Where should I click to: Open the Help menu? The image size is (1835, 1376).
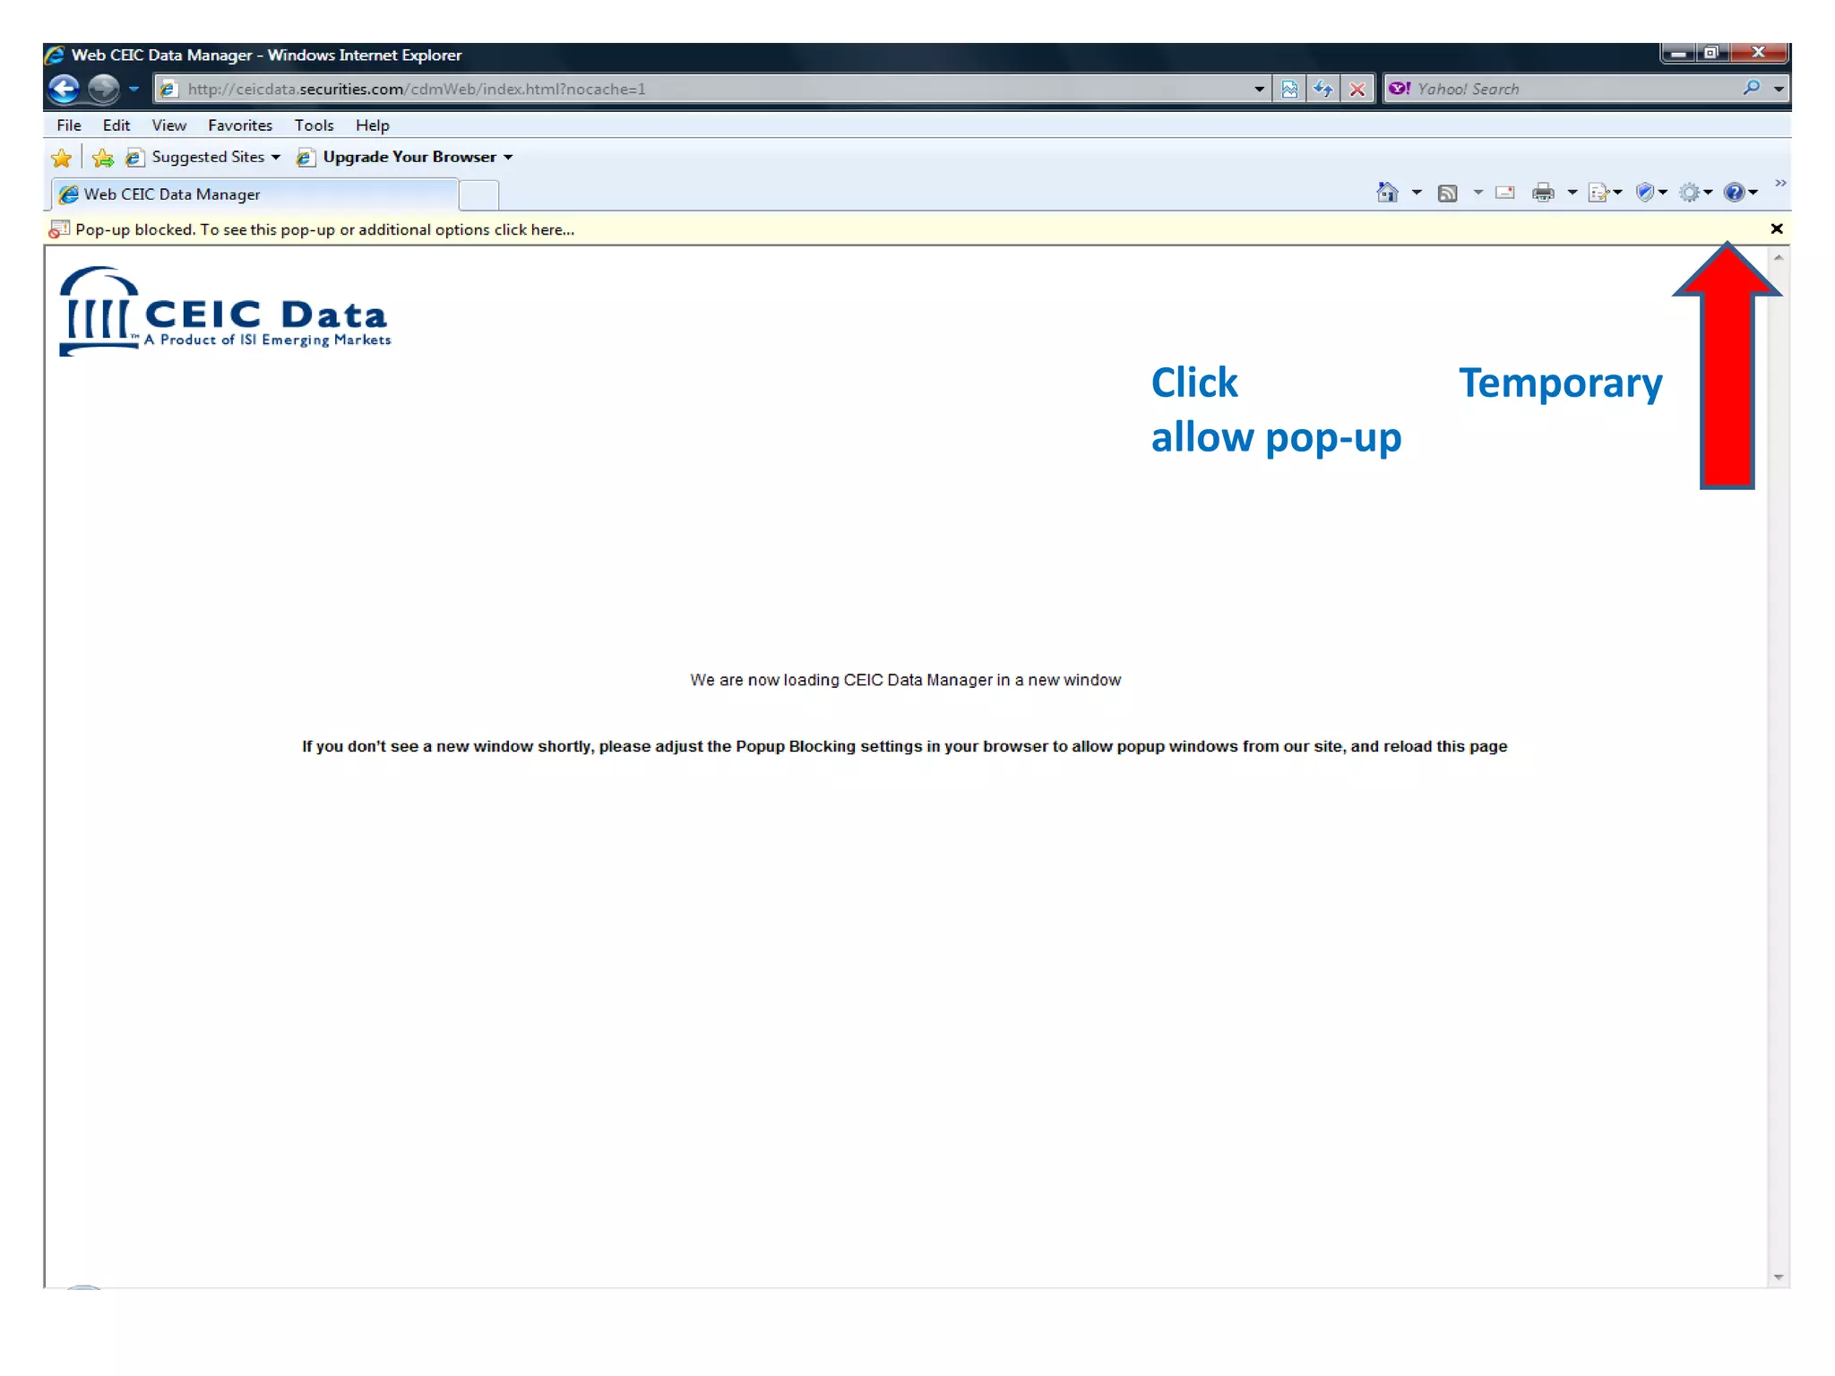click(372, 125)
